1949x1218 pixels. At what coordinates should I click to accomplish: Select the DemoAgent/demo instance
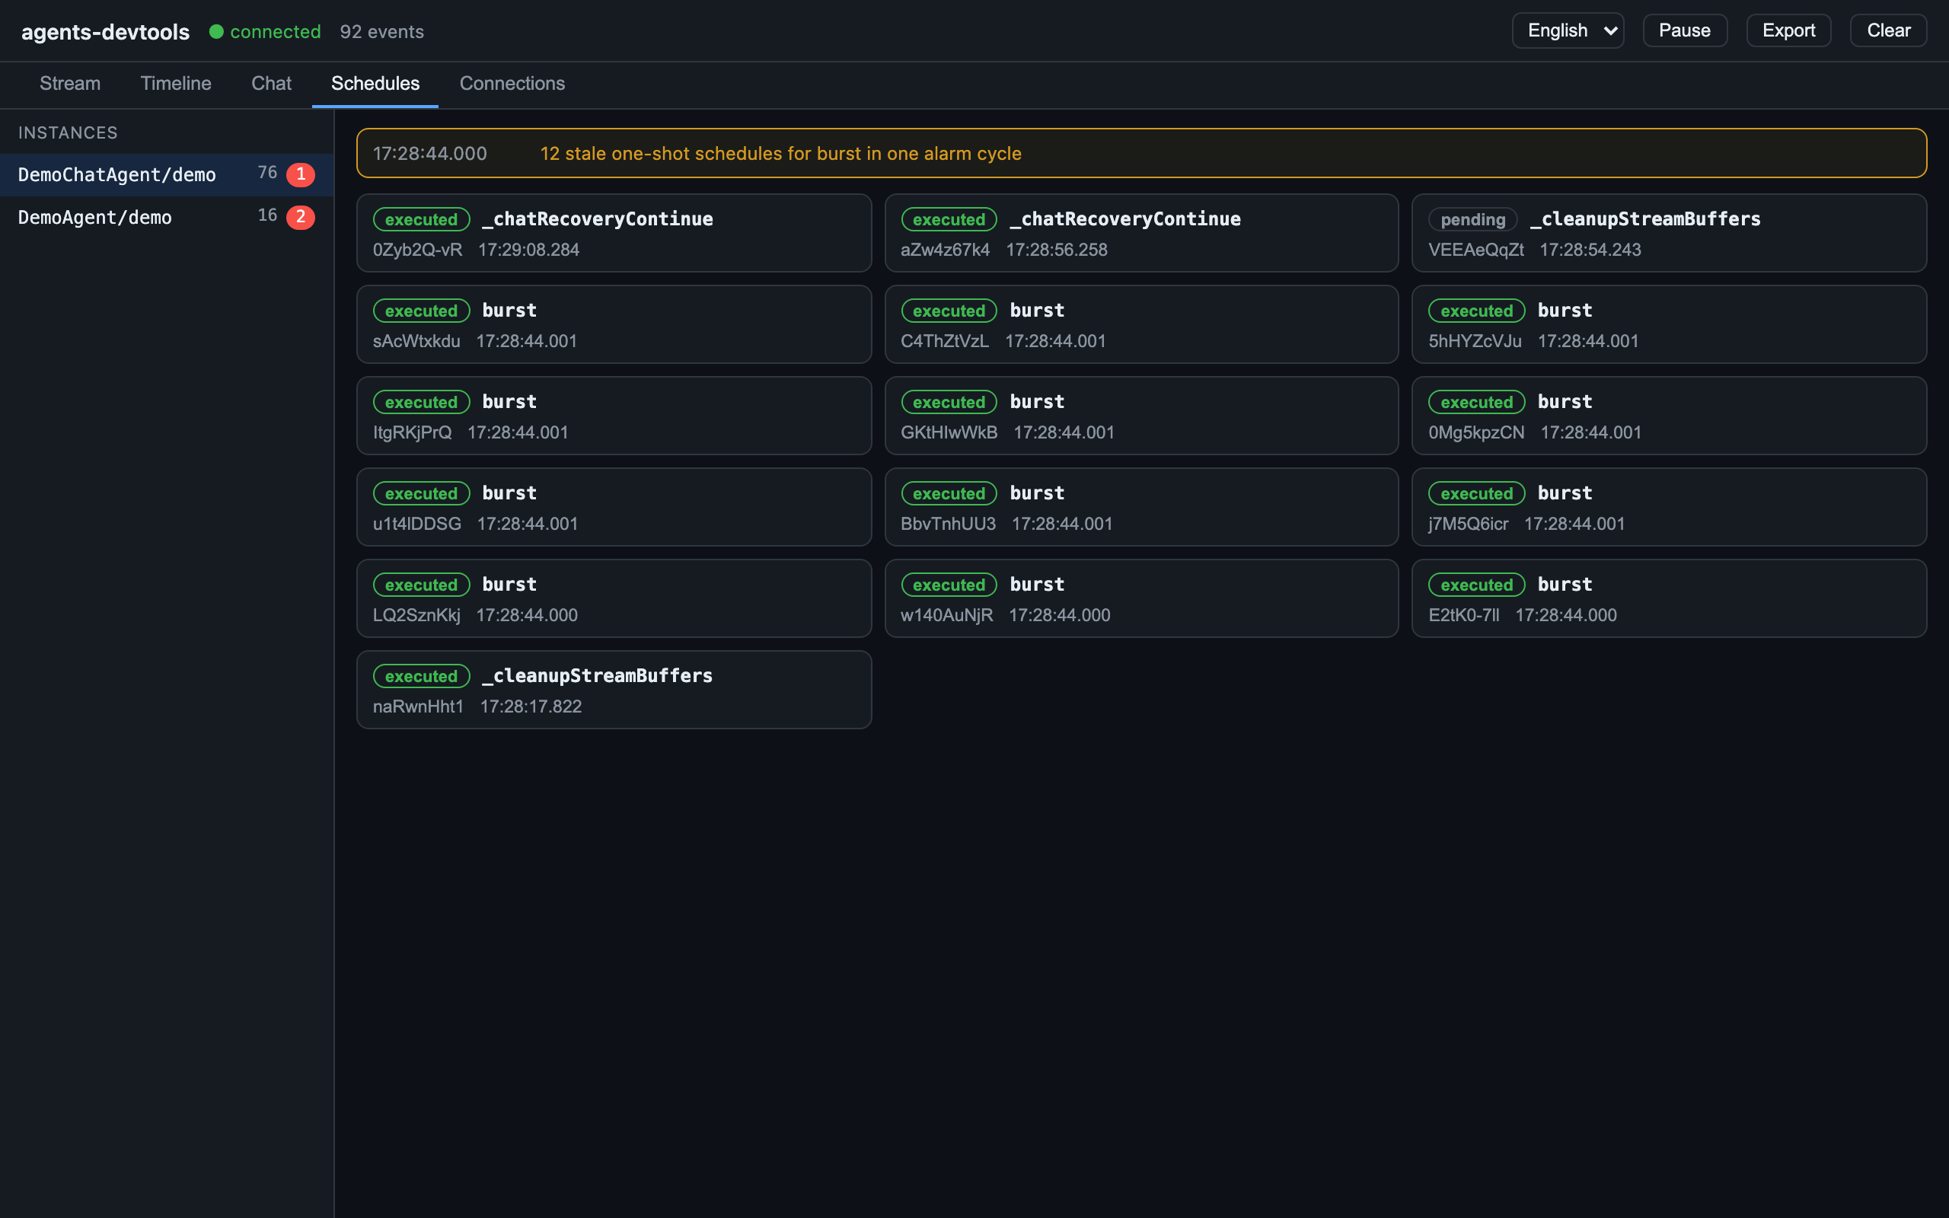tap(167, 218)
